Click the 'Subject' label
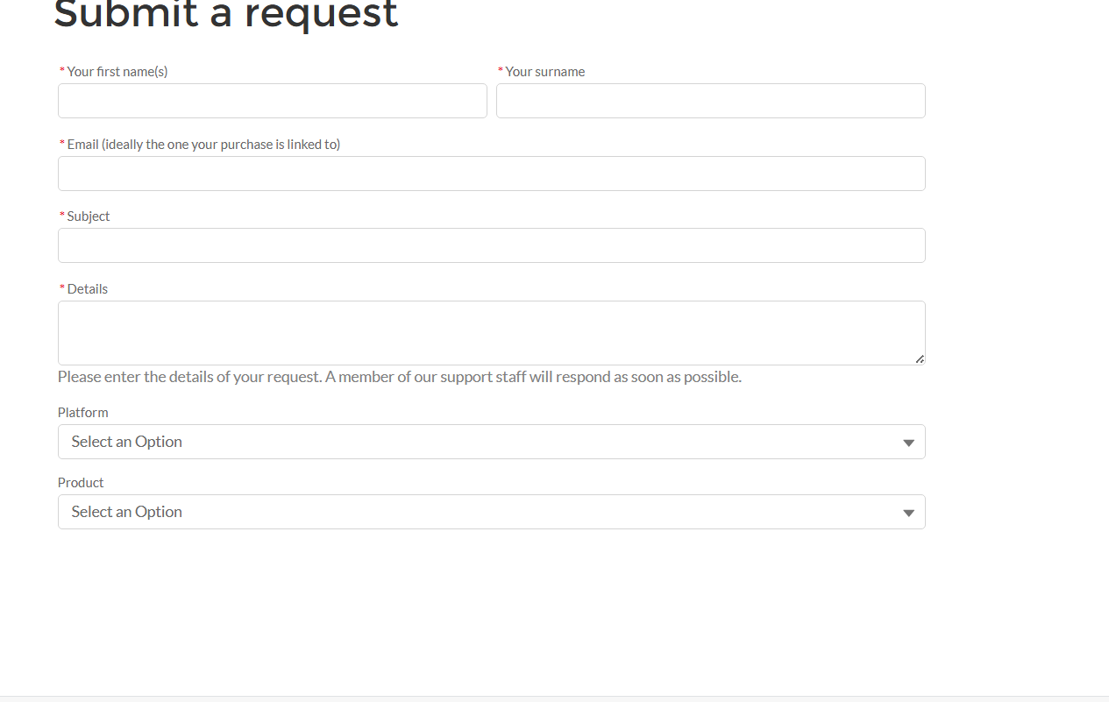Viewport: 1109px width, 702px height. click(x=89, y=216)
